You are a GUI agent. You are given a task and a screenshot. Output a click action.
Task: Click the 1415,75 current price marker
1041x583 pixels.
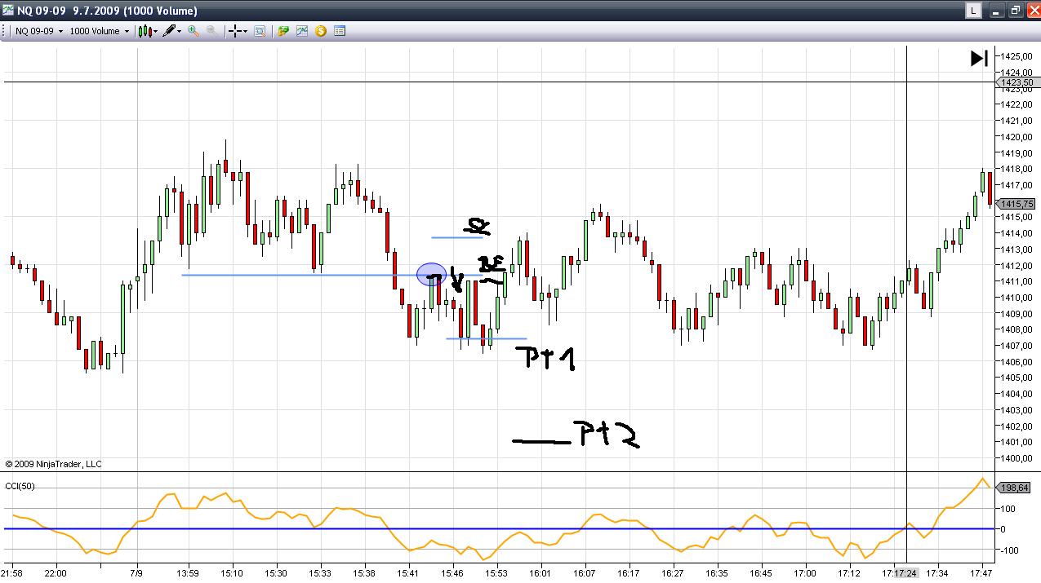tap(1017, 204)
